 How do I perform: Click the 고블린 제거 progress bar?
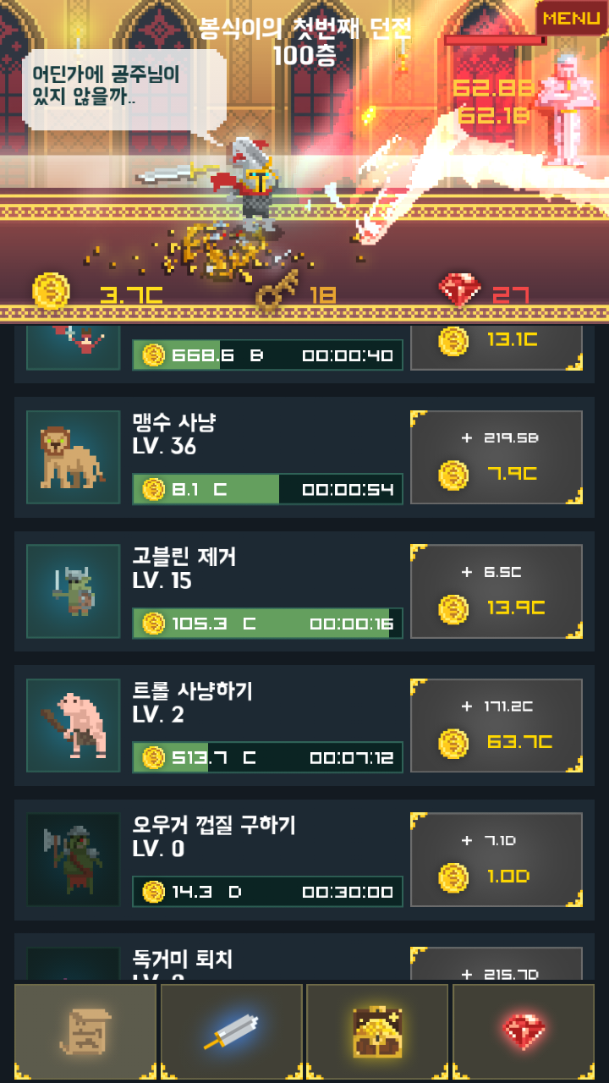click(267, 624)
